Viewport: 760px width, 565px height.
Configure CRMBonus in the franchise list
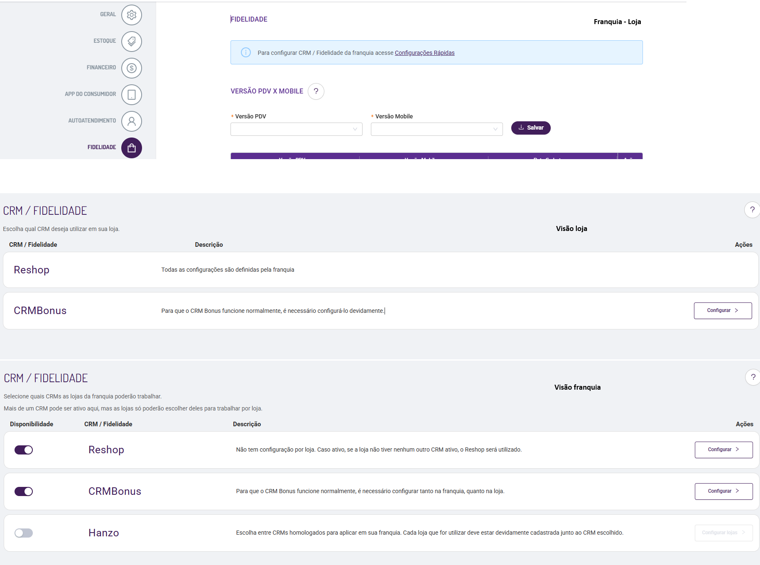723,491
